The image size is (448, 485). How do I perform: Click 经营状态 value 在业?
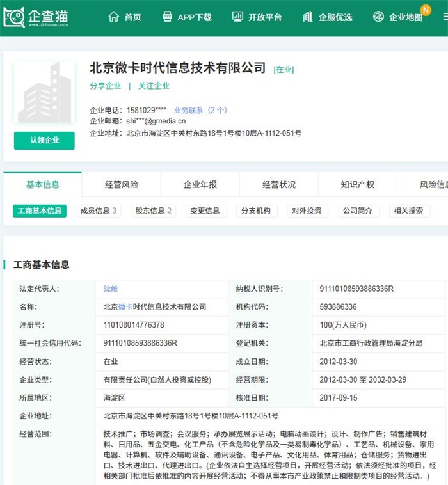click(111, 362)
